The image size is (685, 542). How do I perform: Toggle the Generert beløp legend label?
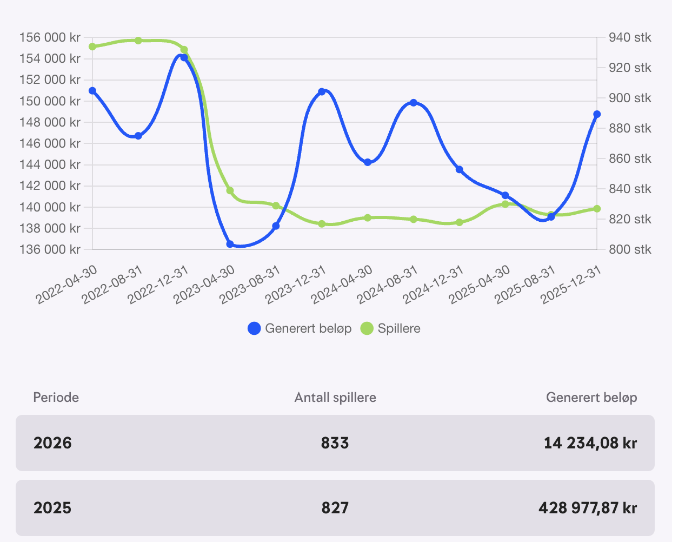308,328
